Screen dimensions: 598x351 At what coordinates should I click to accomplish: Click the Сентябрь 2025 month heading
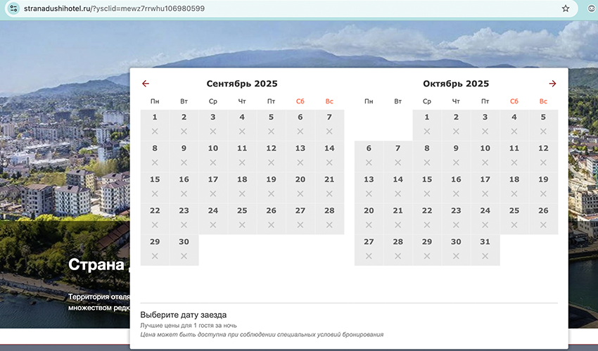[x=242, y=84]
